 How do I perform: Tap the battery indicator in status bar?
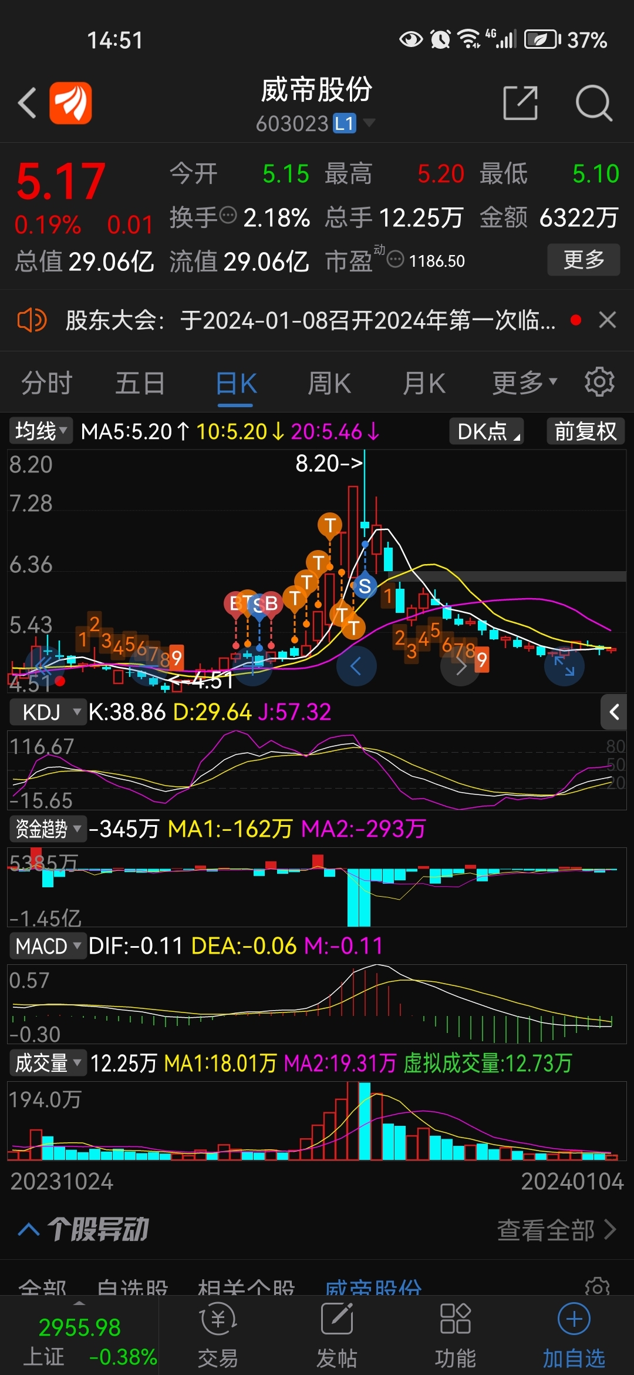point(543,40)
